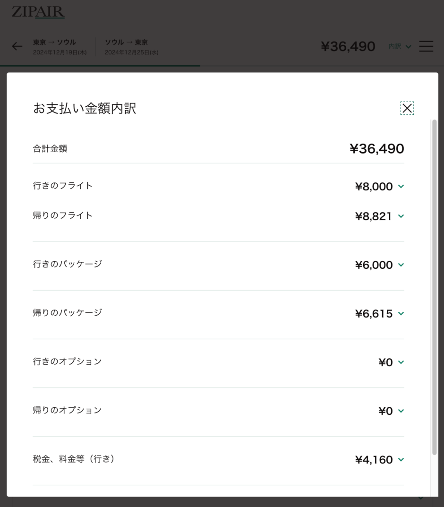Select the 東京 → ソウル outbound segment

tap(60, 47)
